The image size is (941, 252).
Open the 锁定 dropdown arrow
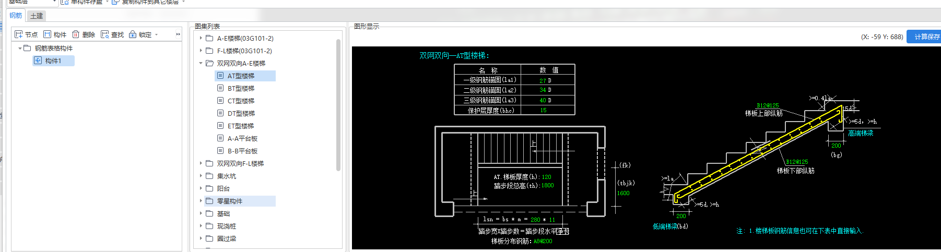[156, 35]
